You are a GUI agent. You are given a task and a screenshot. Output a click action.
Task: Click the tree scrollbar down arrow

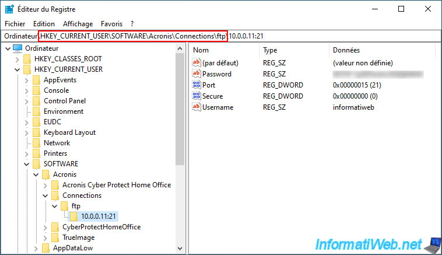click(x=180, y=248)
